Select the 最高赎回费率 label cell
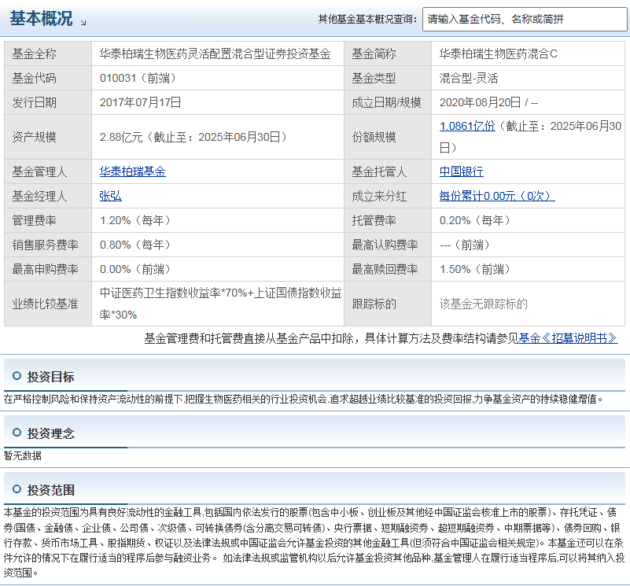630x586 pixels. 388,269
